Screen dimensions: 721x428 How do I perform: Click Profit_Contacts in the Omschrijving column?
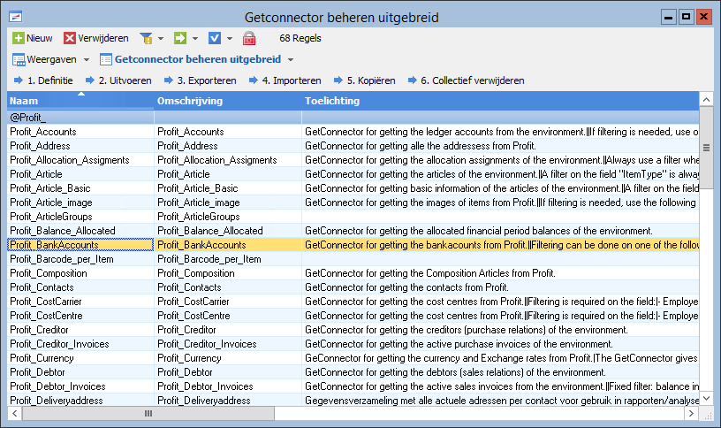point(189,287)
